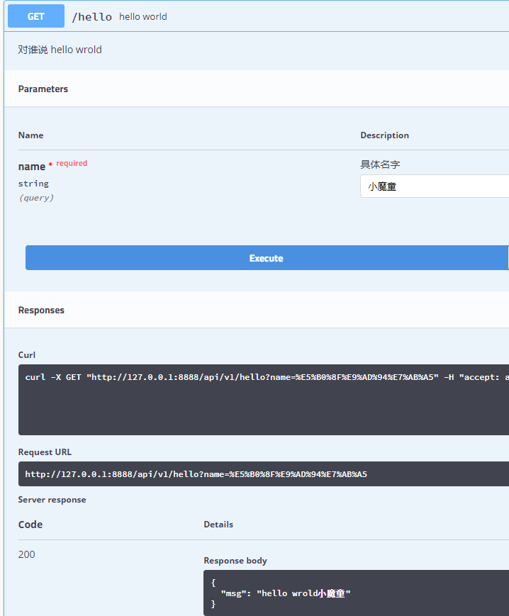
Task: Click the 'hello world' endpoint summary
Action: [x=143, y=17]
